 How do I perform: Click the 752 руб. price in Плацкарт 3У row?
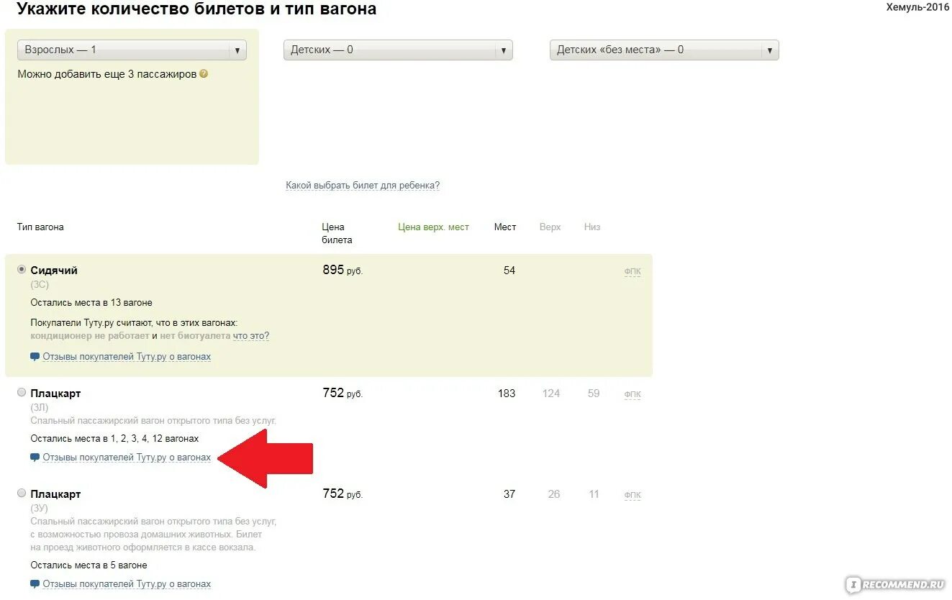[x=343, y=494]
